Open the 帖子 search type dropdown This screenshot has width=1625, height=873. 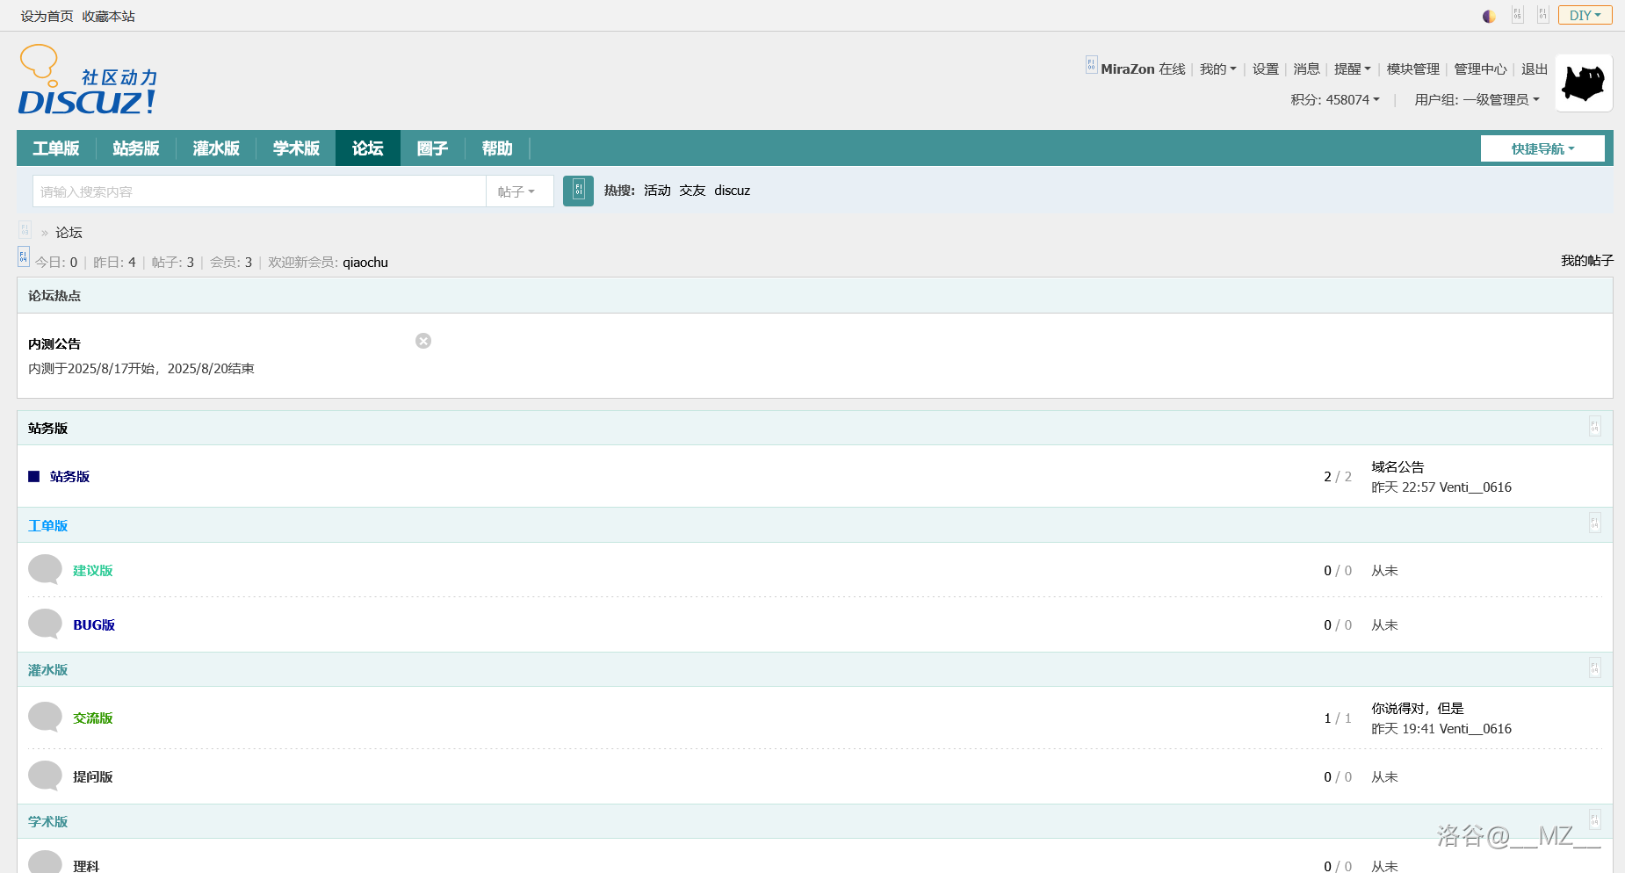tap(518, 191)
